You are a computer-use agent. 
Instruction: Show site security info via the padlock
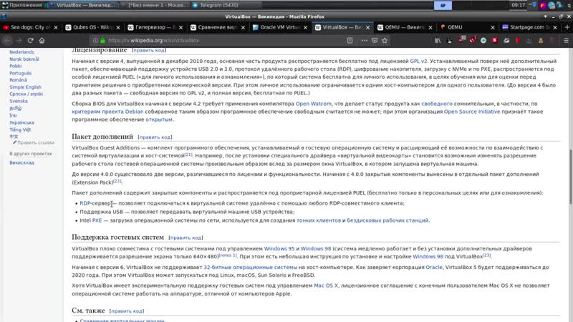tap(102, 41)
